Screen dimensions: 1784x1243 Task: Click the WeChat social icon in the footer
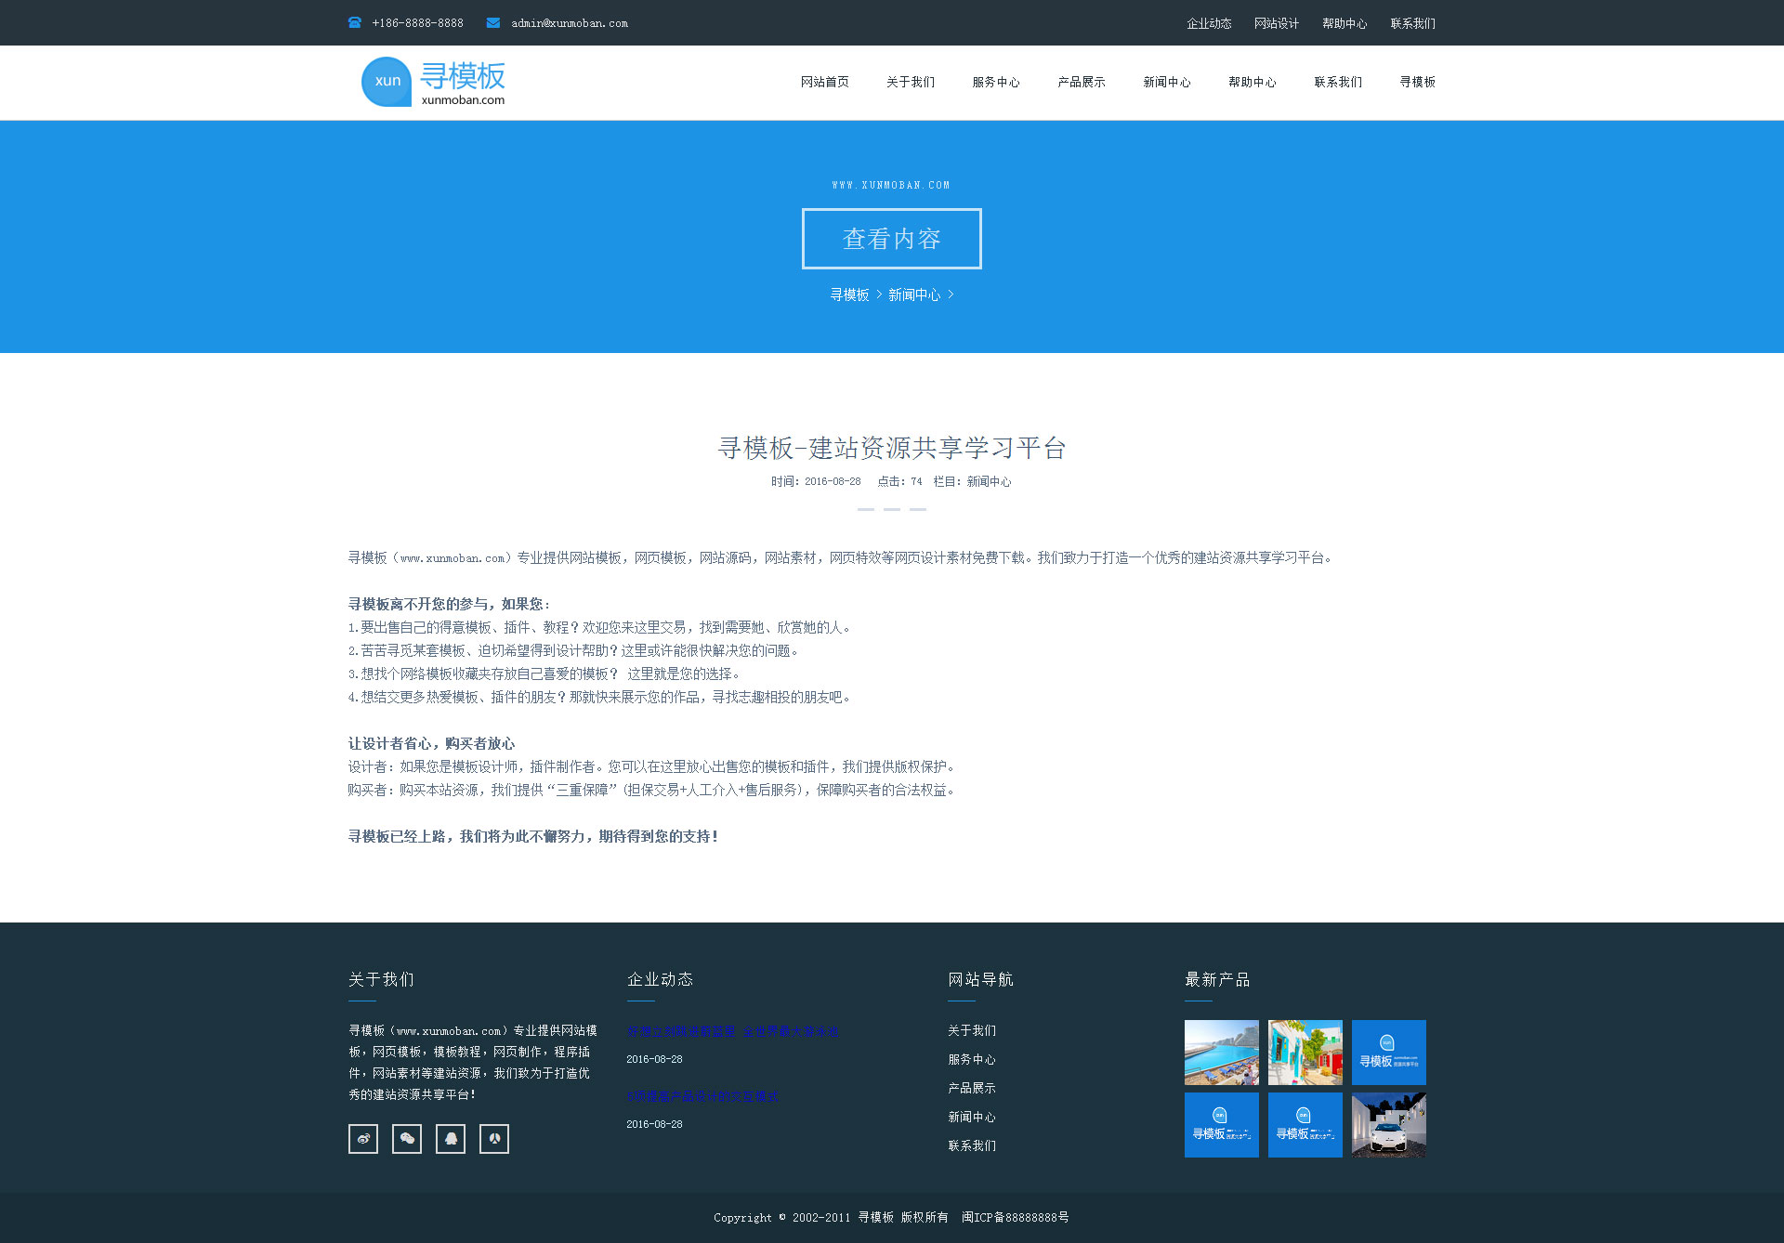pyautogui.click(x=407, y=1138)
